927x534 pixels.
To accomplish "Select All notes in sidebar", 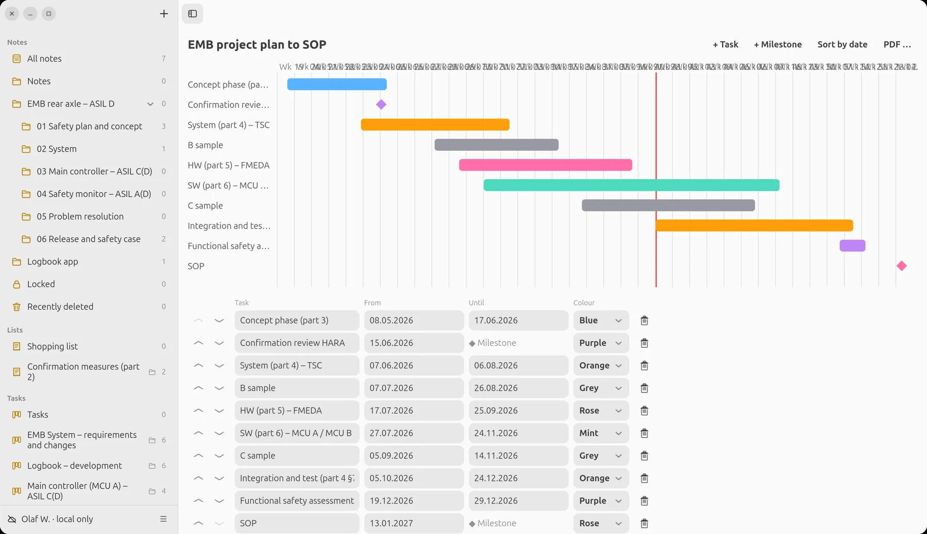I will [x=89, y=59].
